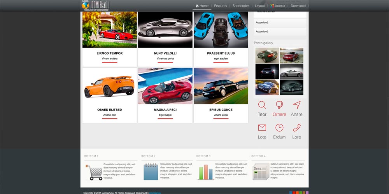The image size is (389, 194).
Task: Click the phone icon above Lore
Action: 297,128
